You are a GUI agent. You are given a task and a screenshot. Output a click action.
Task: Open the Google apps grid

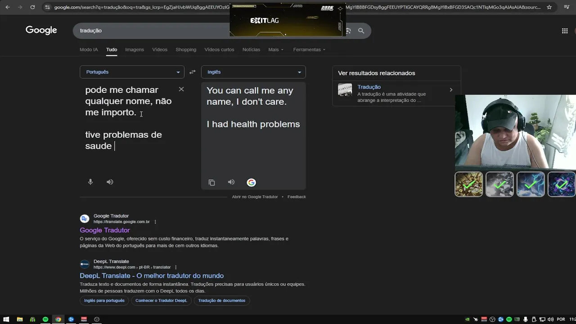pos(565,31)
